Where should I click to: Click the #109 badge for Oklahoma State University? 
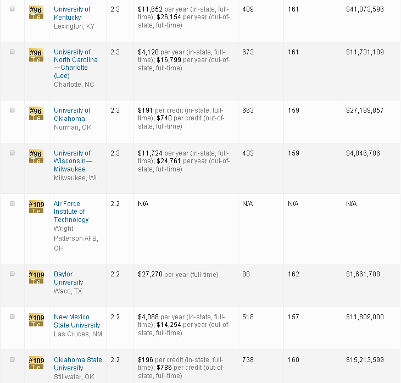coord(36,363)
